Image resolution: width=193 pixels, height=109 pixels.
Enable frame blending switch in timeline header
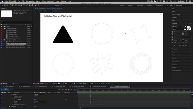(x=68, y=90)
